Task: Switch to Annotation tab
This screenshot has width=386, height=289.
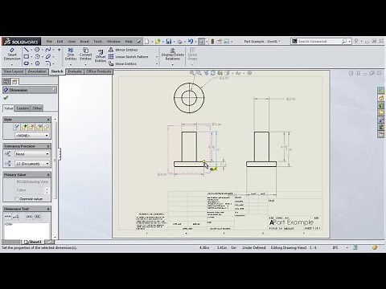Action: click(37, 71)
